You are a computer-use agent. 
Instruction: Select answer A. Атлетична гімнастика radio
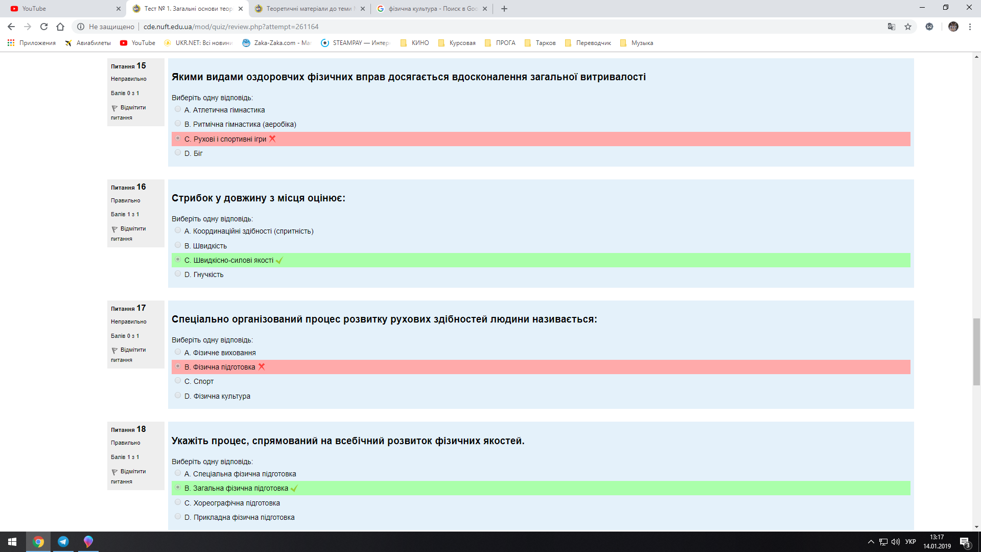pos(178,109)
